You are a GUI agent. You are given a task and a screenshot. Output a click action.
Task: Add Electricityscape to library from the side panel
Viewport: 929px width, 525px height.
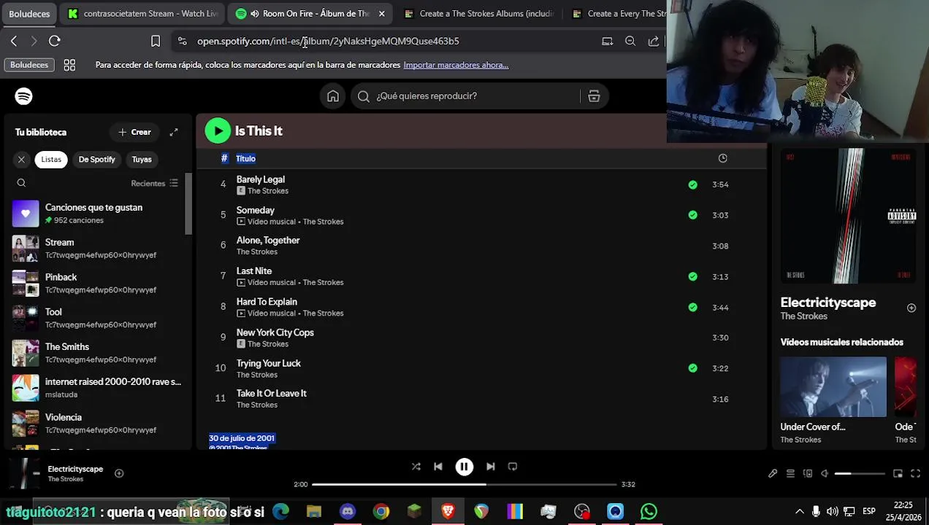coord(911,308)
